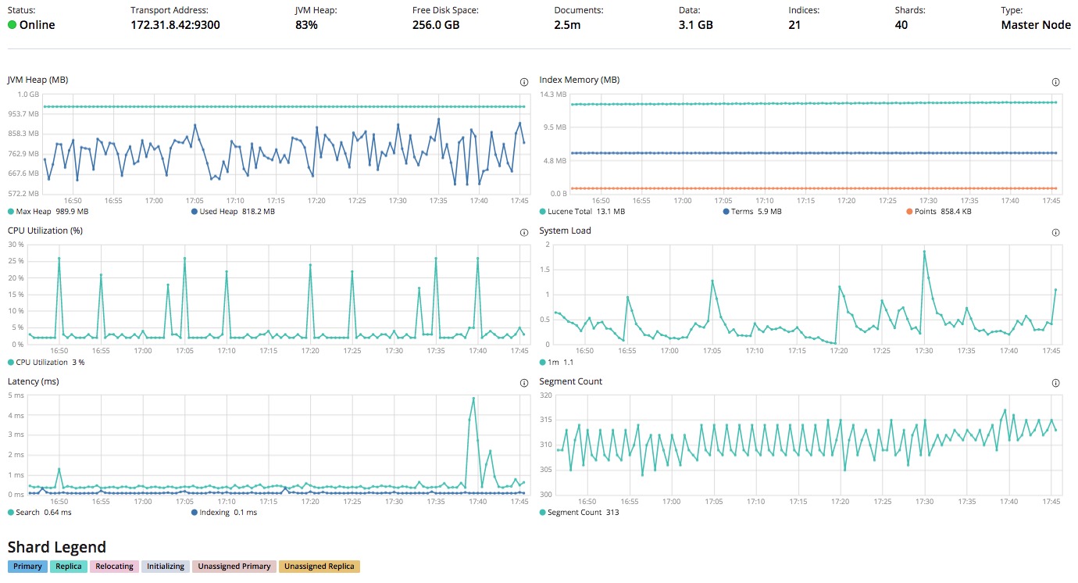Screen dimensions: 1078x583
Task: Open the Segment Count info icon
Action: [1055, 384]
